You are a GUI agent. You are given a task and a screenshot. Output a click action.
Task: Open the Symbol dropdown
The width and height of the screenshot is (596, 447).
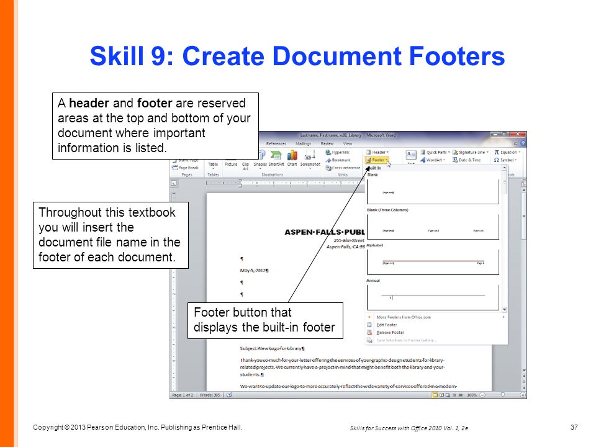coord(505,160)
